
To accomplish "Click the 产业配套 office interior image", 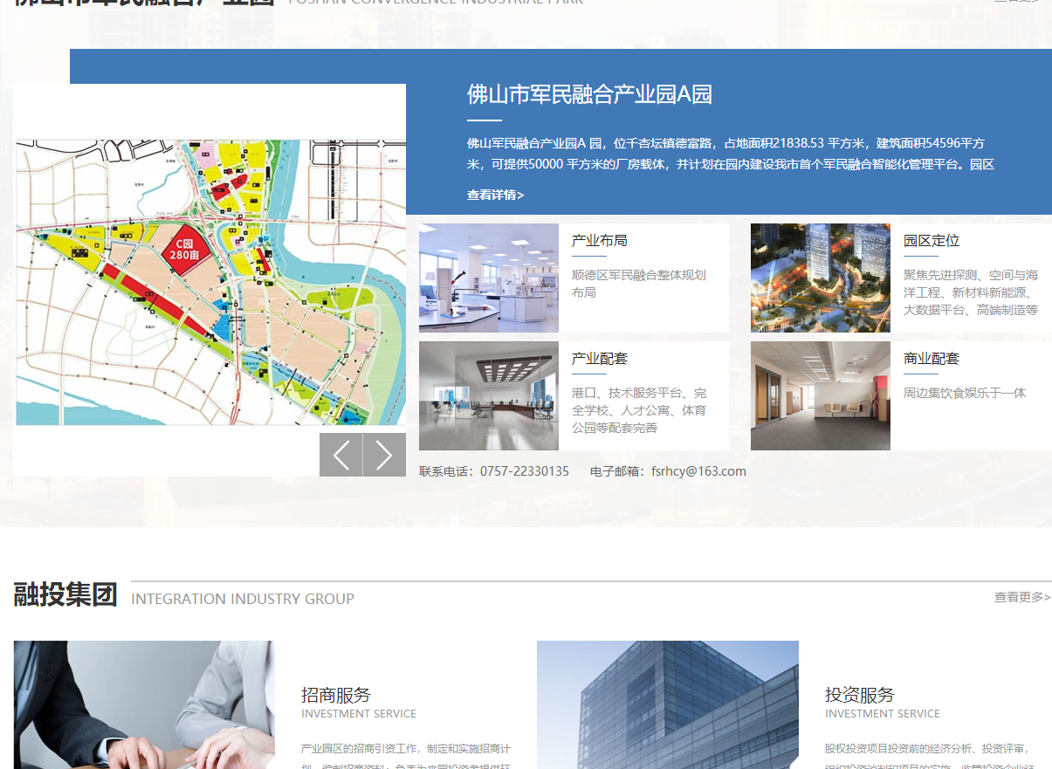I will click(x=488, y=395).
